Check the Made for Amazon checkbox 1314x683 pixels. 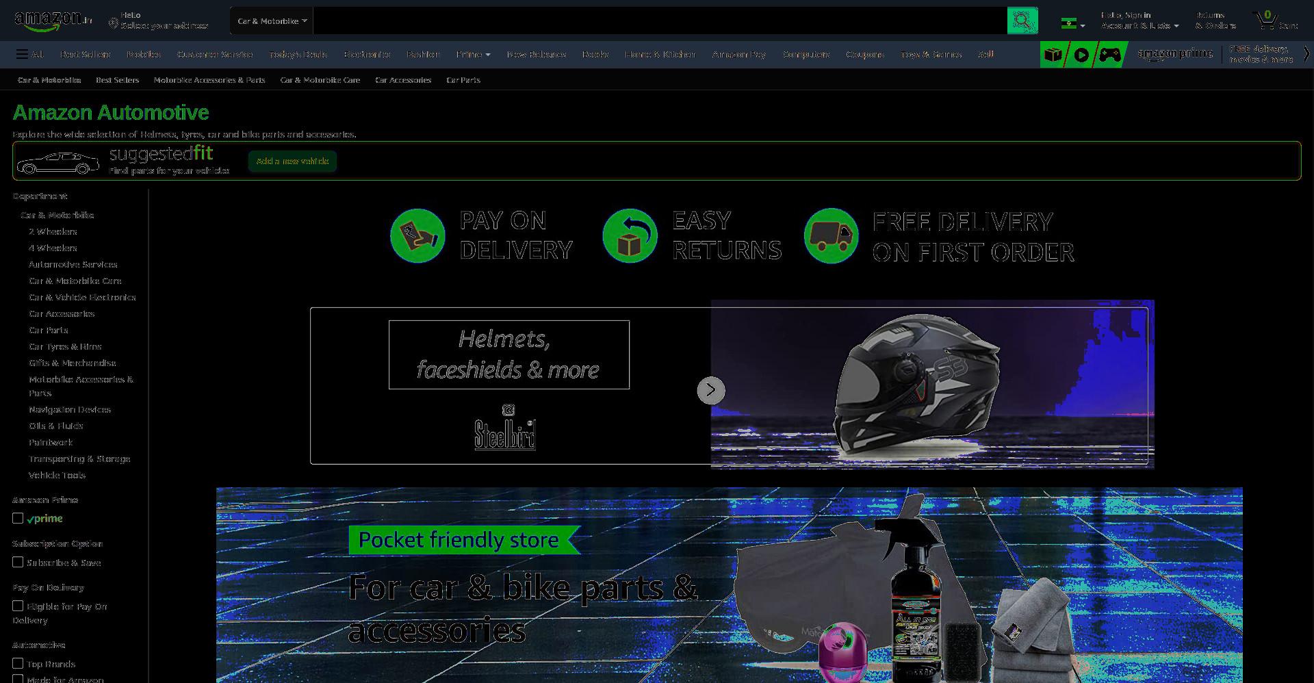(x=18, y=679)
